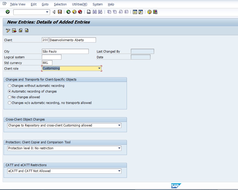Click the red Cancel icon
This screenshot has height=190, width=238.
coord(80,12)
